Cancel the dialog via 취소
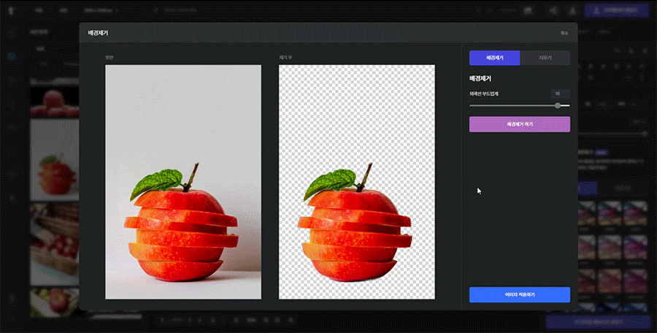Screen dimensions: 657x333 click(x=564, y=33)
